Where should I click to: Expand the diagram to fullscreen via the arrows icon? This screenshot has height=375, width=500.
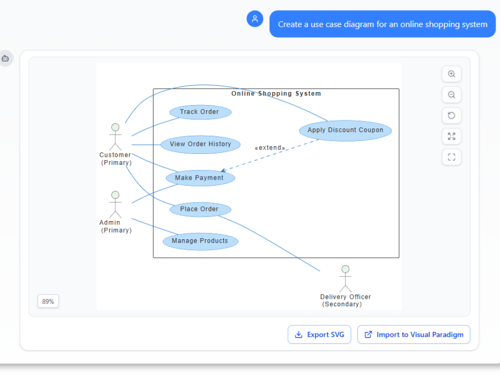tap(451, 136)
